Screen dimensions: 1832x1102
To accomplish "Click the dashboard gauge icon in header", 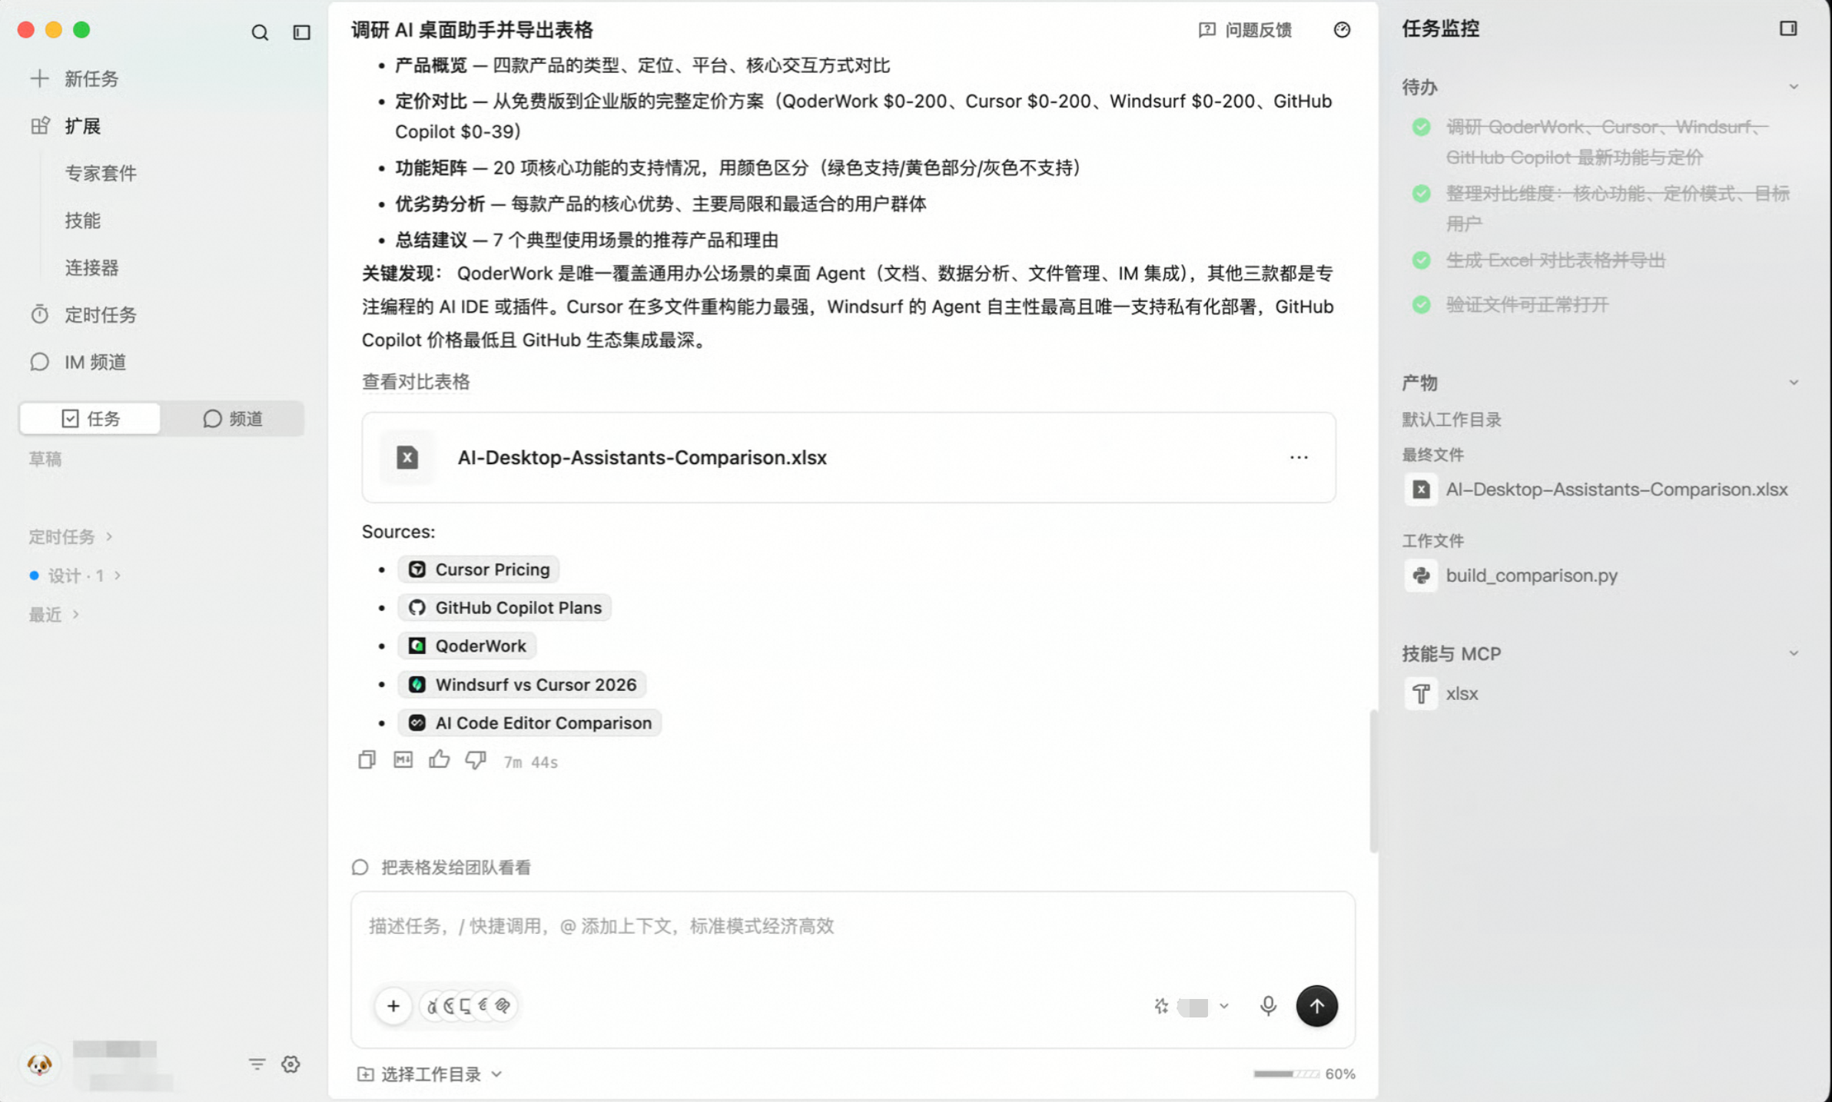I will pos(1342,30).
